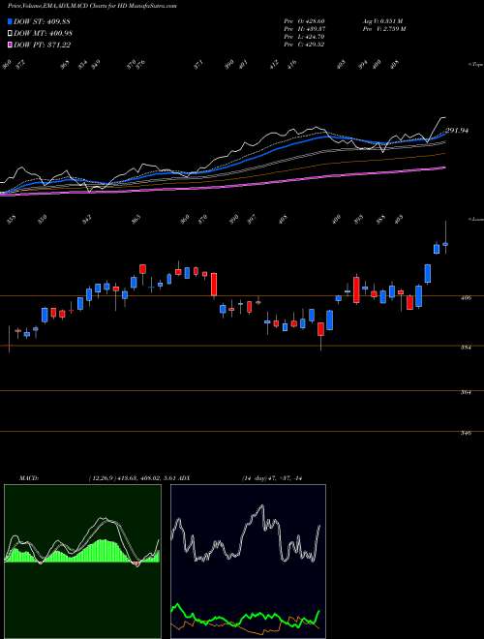Image resolution: width=484 pixels, height=639 pixels.
Task: Click the Avg V: 3.351 M value
Action: pos(382,21)
